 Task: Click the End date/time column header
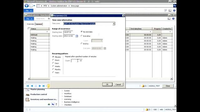141,29
